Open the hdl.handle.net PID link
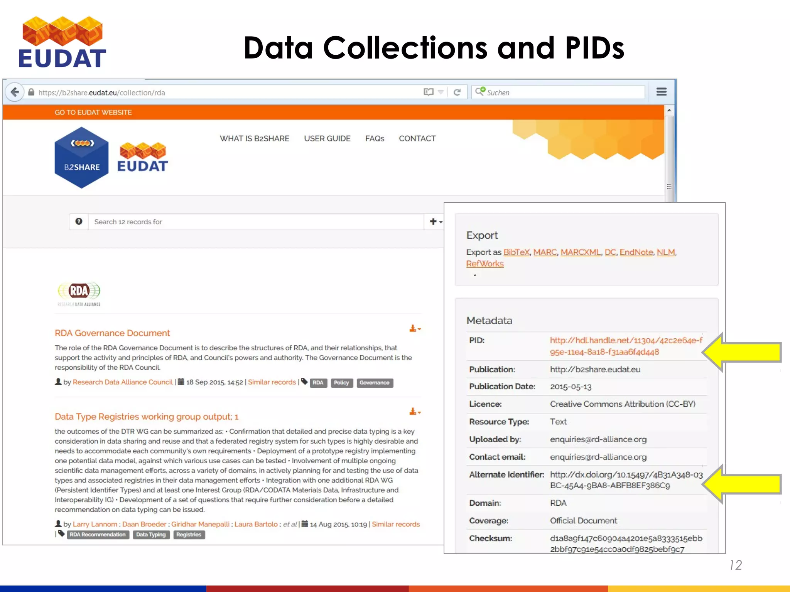Screen dimensions: 790x592 pyautogui.click(x=626, y=346)
